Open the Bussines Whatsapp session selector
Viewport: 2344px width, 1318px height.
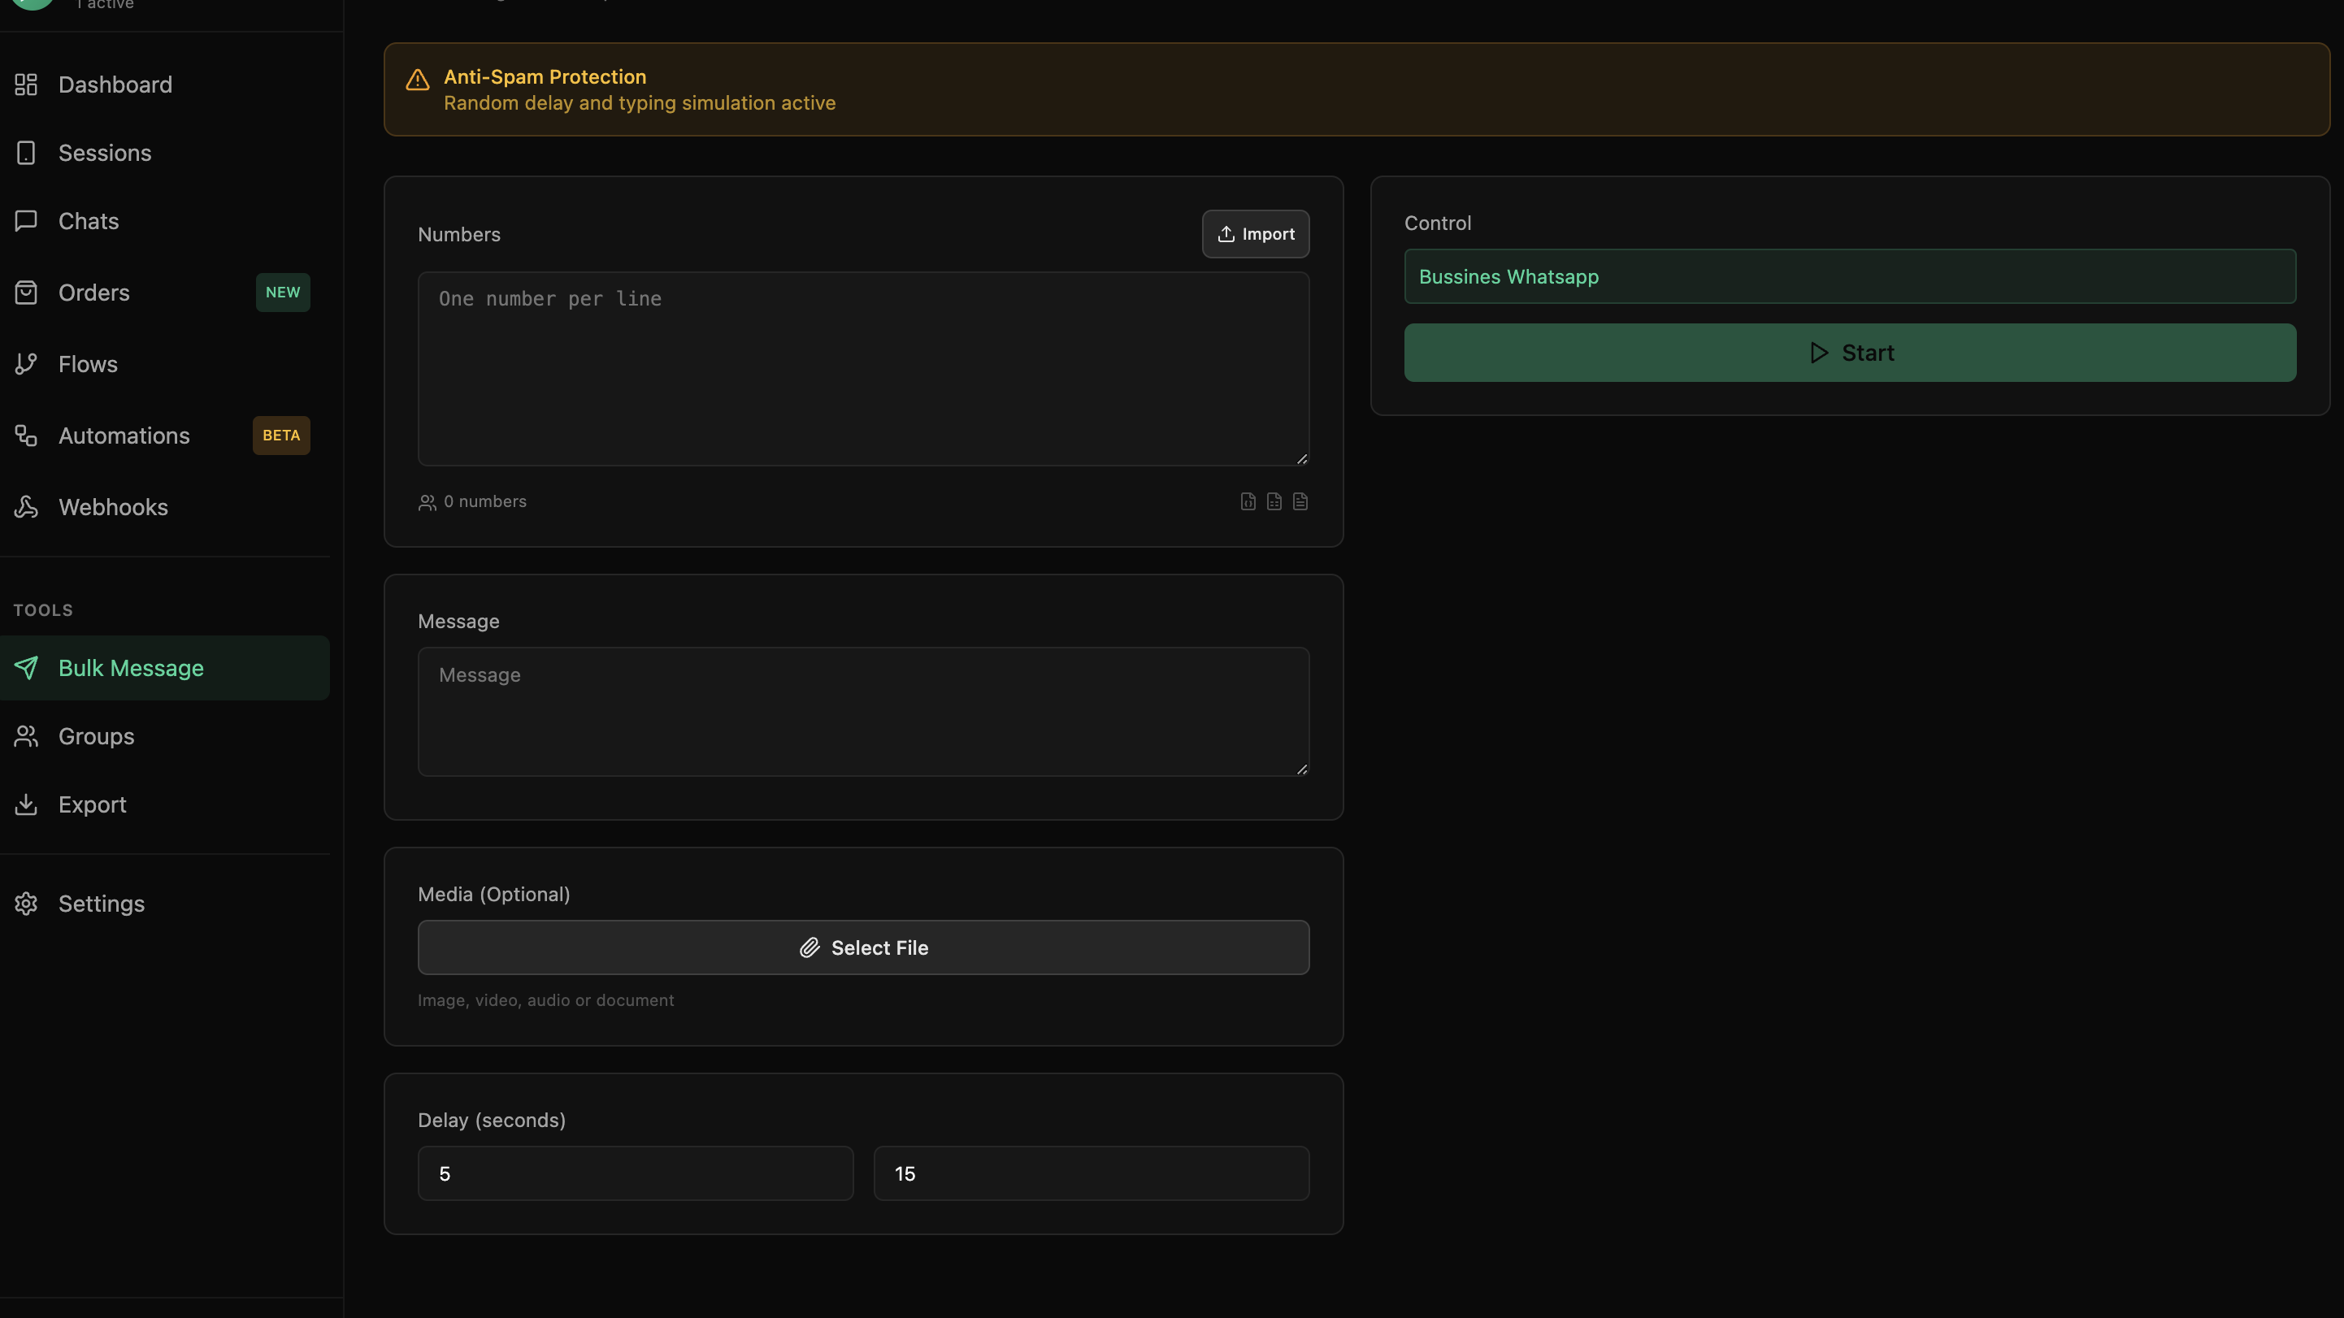click(1849, 276)
